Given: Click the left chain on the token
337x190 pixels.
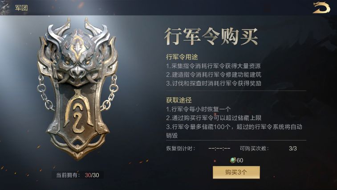Looking at the screenshot, I should (45, 93).
